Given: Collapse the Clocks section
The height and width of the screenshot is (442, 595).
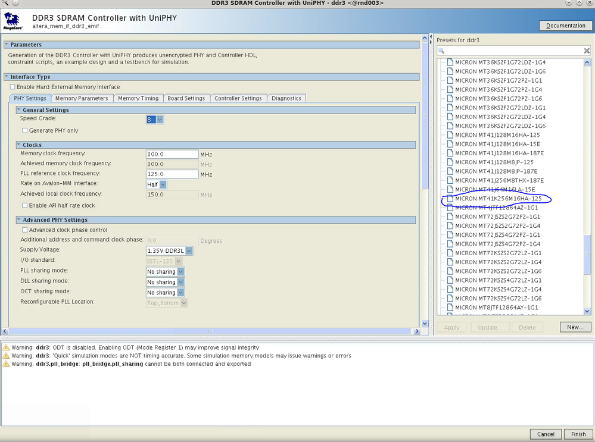Looking at the screenshot, I should (x=18, y=145).
